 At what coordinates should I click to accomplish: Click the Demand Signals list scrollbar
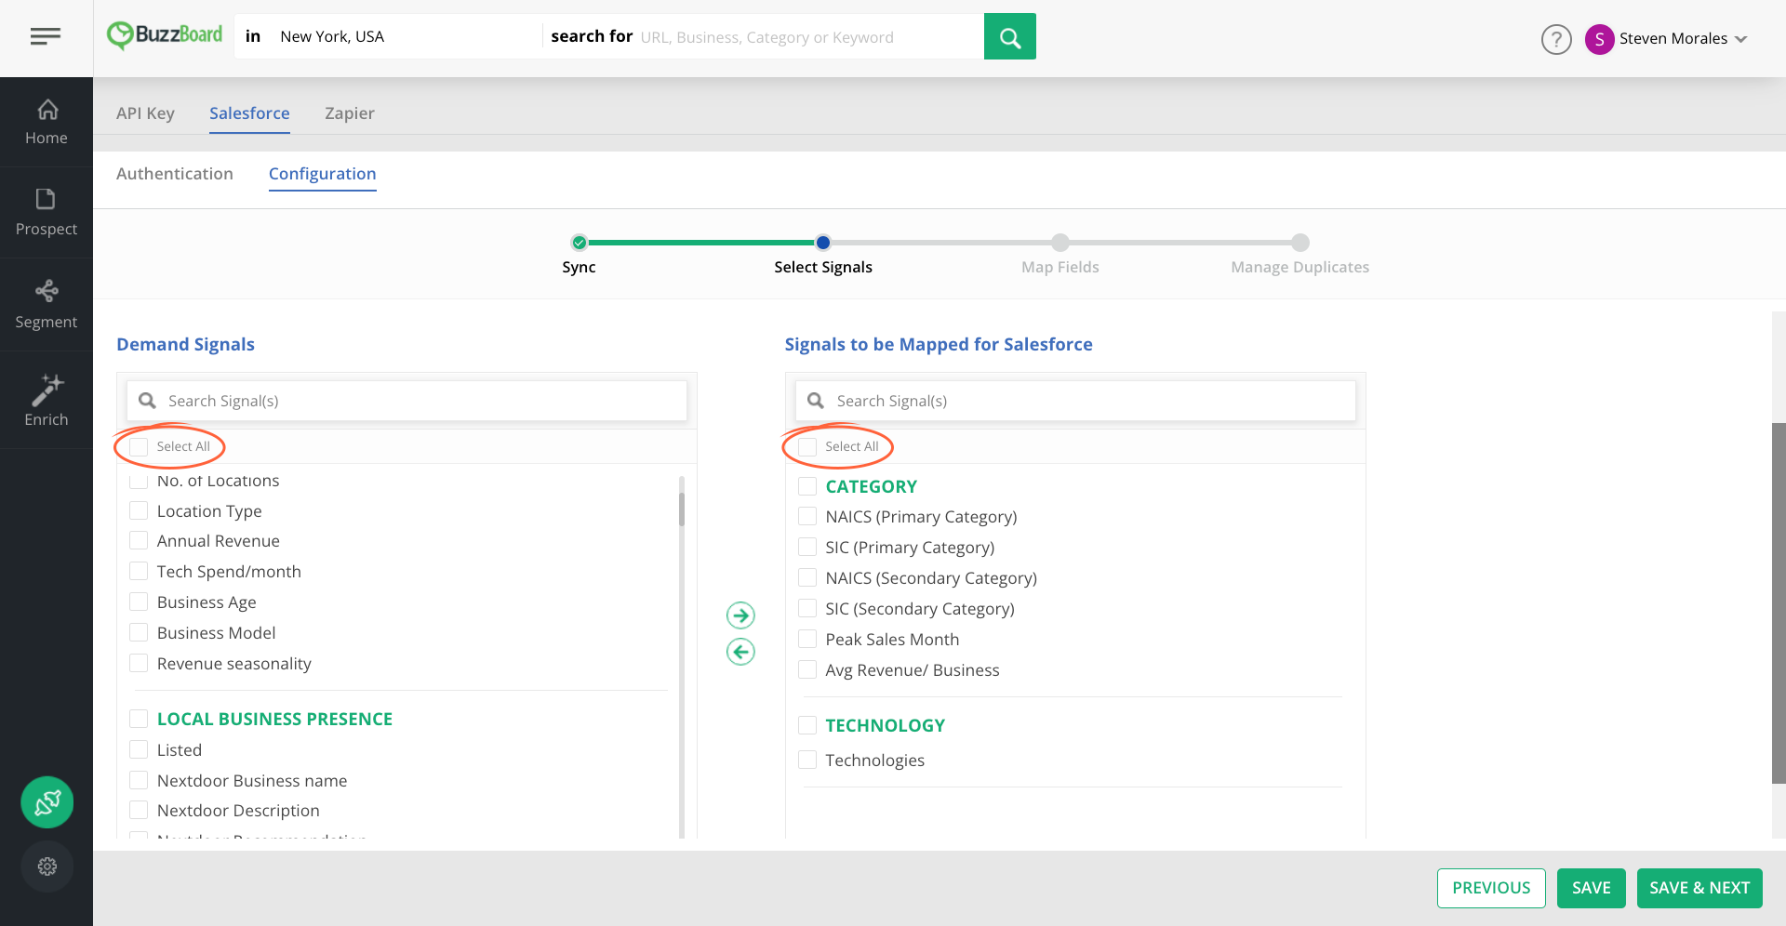tap(682, 509)
